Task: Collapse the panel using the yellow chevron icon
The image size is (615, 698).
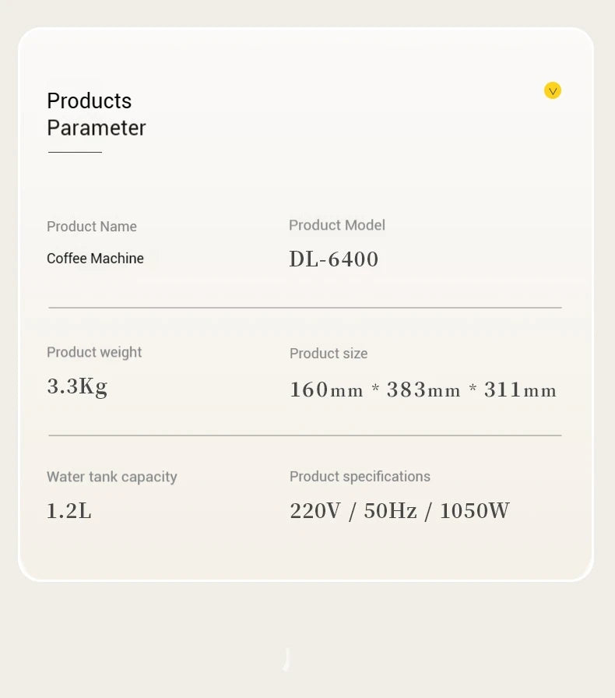Action: pyautogui.click(x=553, y=91)
